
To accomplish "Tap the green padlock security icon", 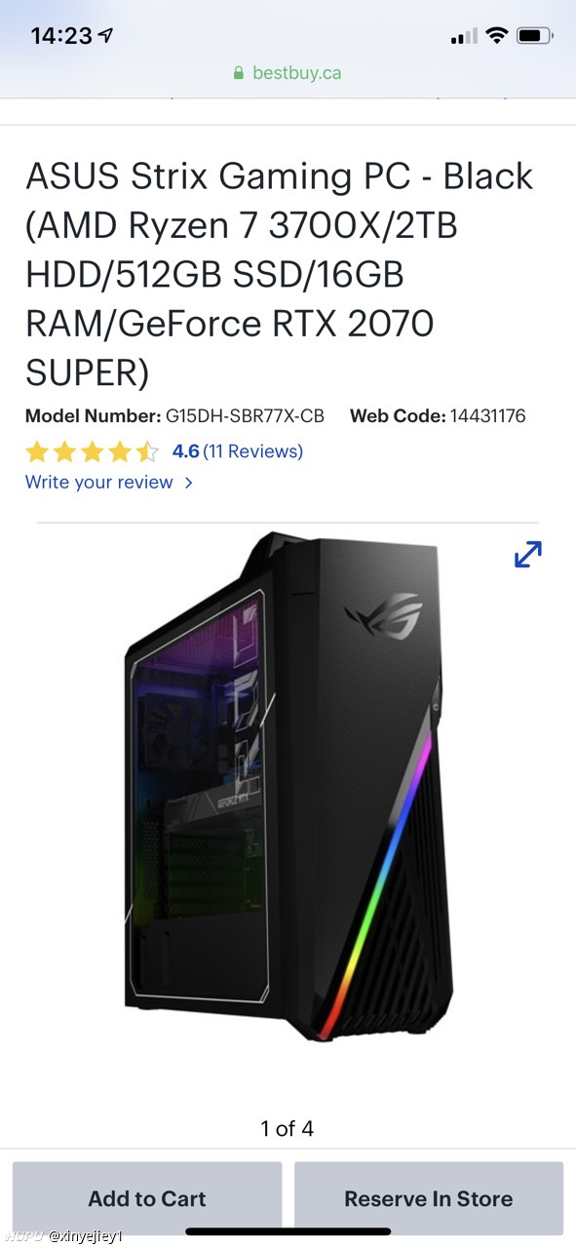I will point(239,73).
